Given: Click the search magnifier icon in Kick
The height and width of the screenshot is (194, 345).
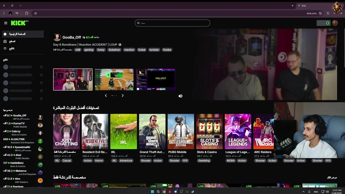Looking at the screenshot, I should tap(138, 23).
